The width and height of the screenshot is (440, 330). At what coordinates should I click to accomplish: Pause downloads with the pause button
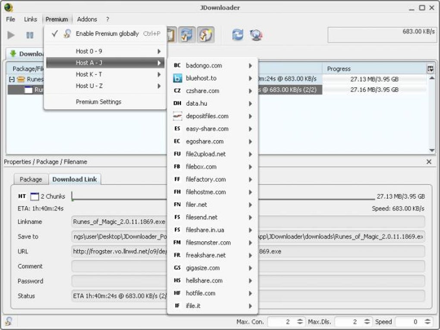(30, 35)
